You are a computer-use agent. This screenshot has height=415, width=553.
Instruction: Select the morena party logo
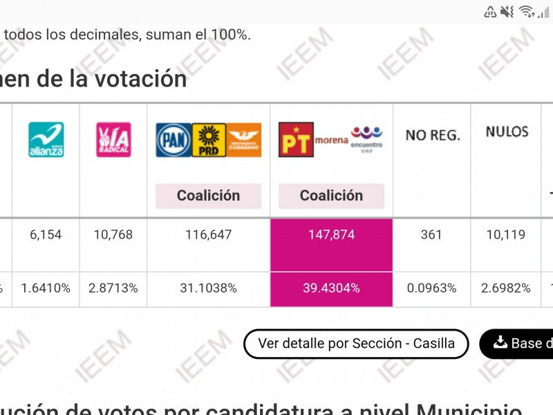click(332, 140)
